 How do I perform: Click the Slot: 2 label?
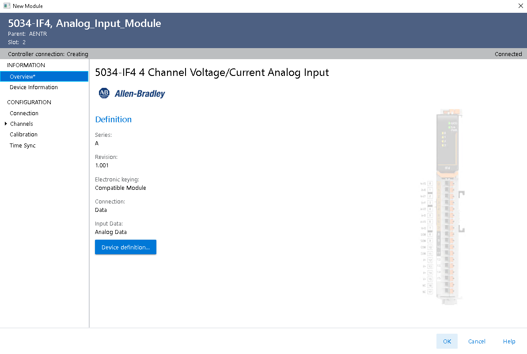(x=17, y=42)
